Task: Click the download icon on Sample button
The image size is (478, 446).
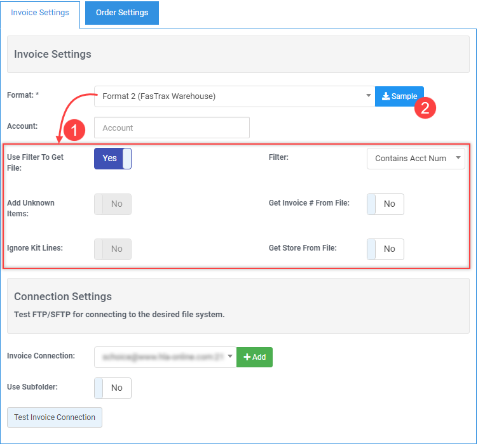Action: [385, 96]
